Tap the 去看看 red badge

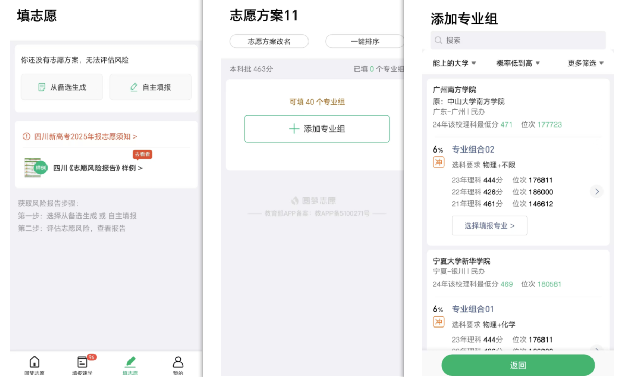142,154
